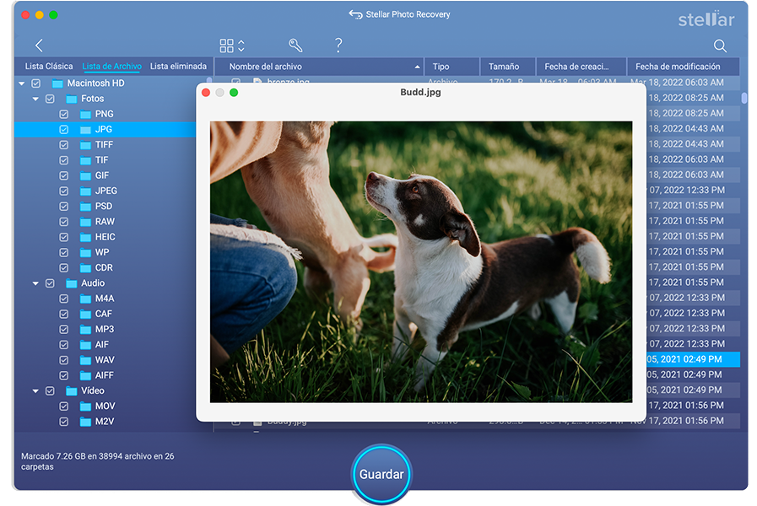This screenshot has height=506, width=757.
Task: Collapse the Audio folder tree
Action: coord(35,283)
